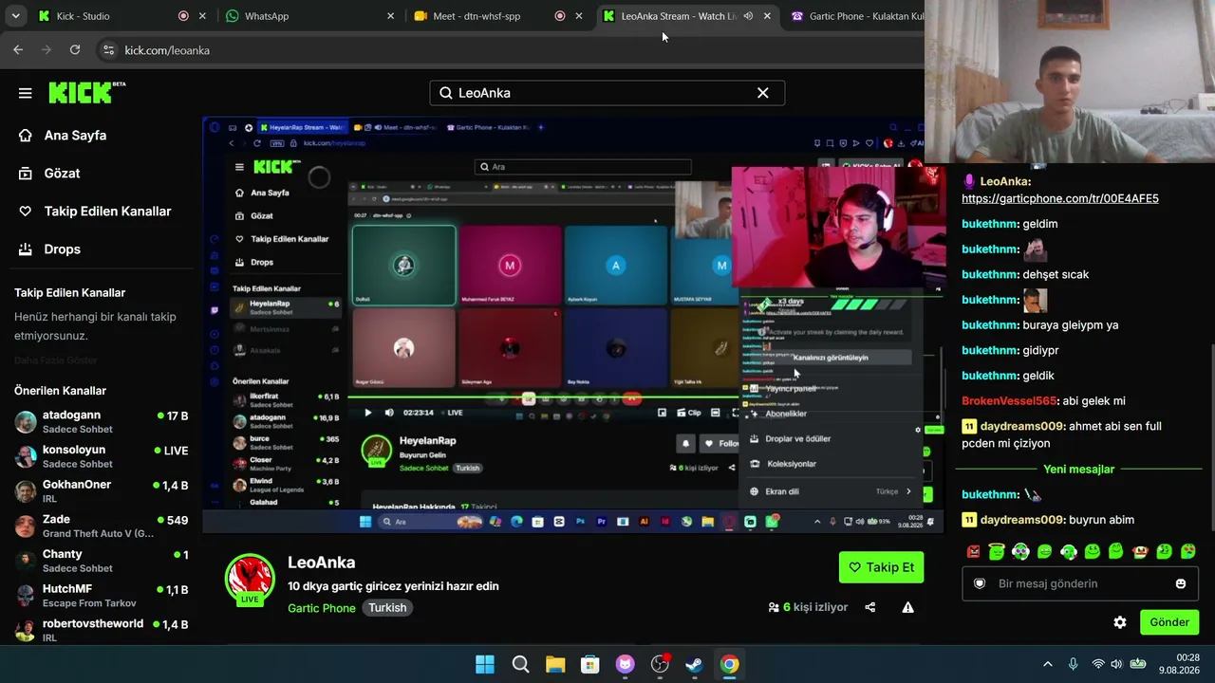Open the Chrome tab search dropdown
This screenshot has width=1215, height=683.
coord(15,16)
